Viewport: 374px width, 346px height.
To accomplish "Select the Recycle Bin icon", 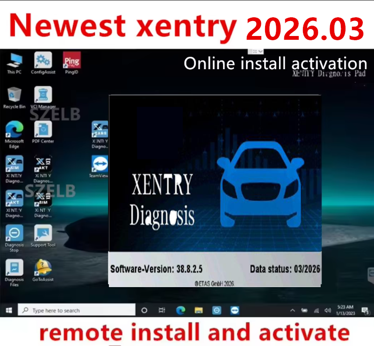I will coord(14,98).
